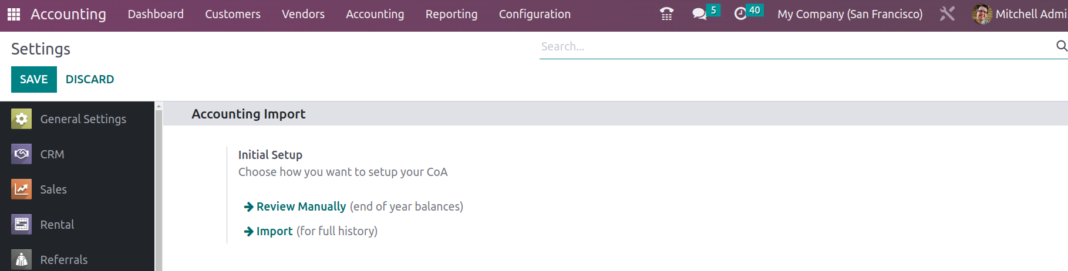Open the Vendors menu

tap(303, 14)
